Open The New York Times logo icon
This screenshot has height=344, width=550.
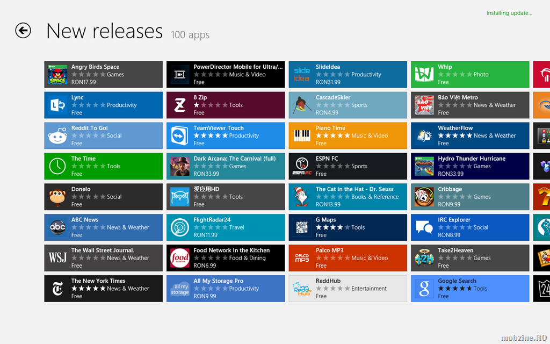[x=57, y=288]
